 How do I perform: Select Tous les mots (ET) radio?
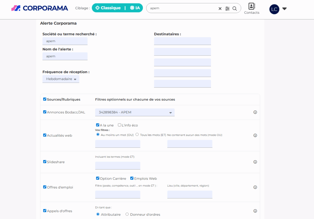(x=137, y=135)
